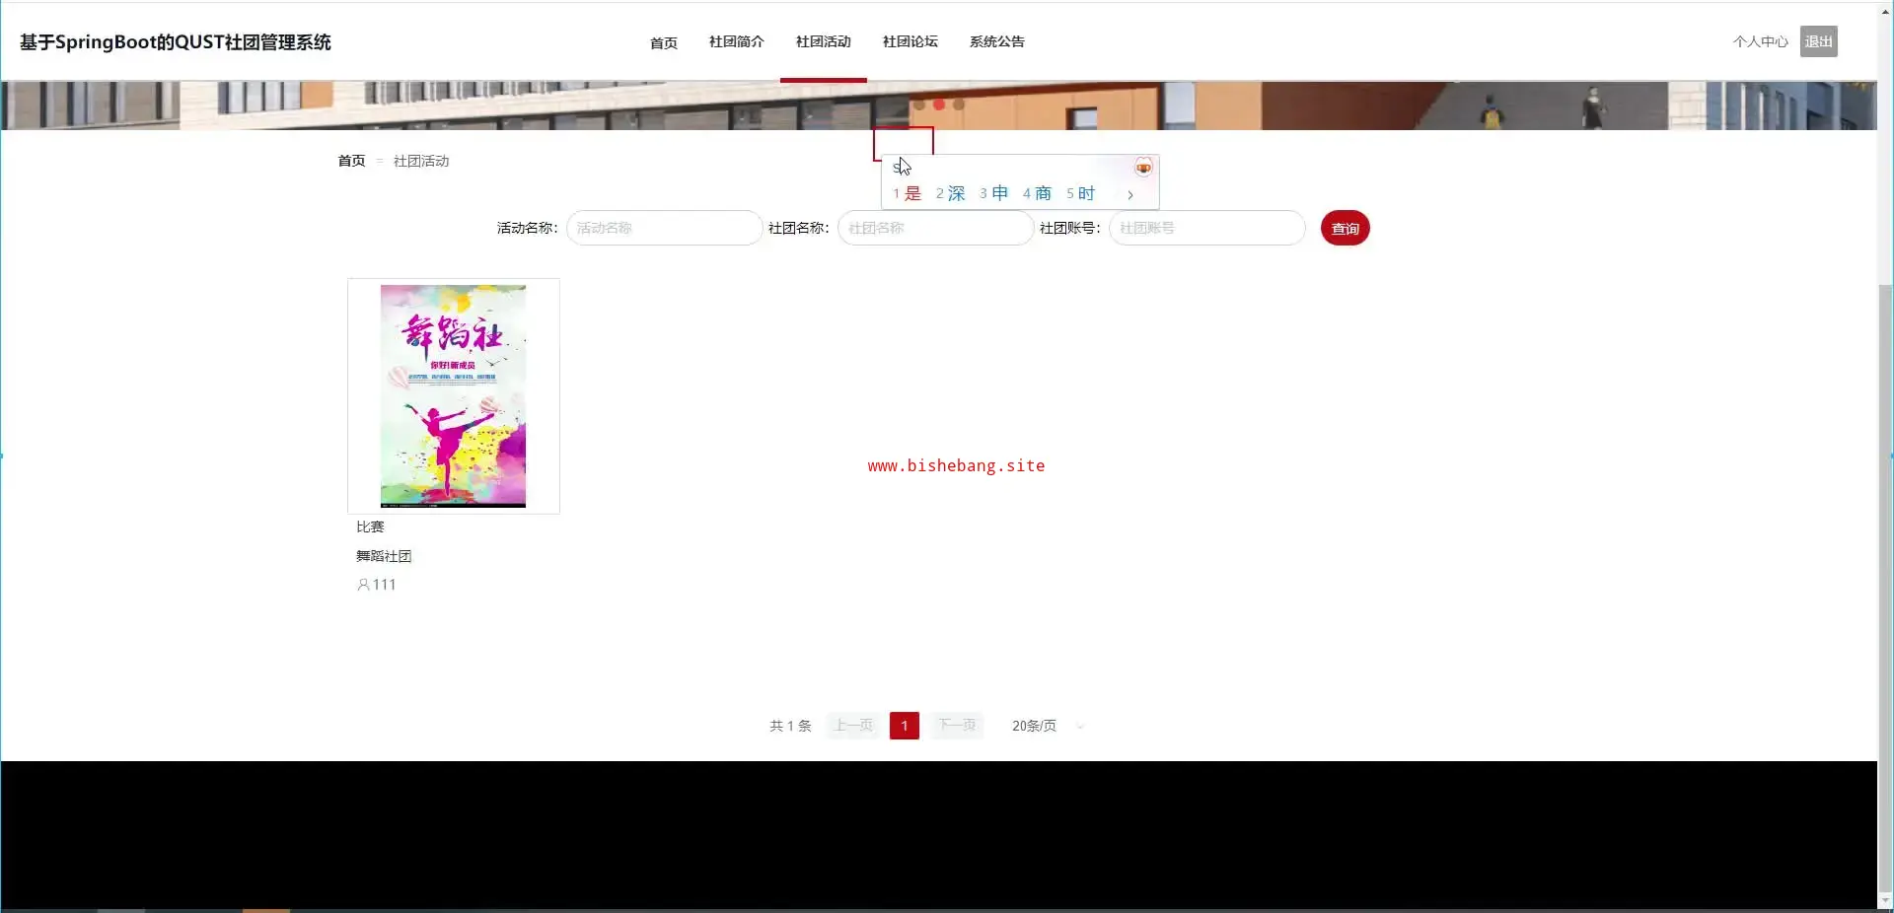
Task: Click the 首页 breadcrumb link
Action: point(351,161)
